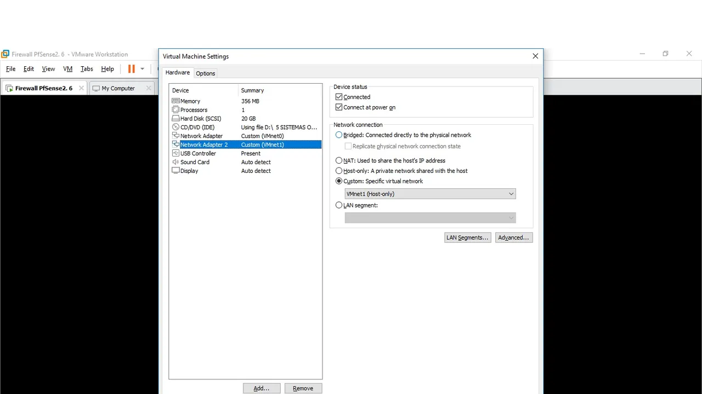Screen dimensions: 702x394
Task: Open the File menu
Action: (11, 69)
